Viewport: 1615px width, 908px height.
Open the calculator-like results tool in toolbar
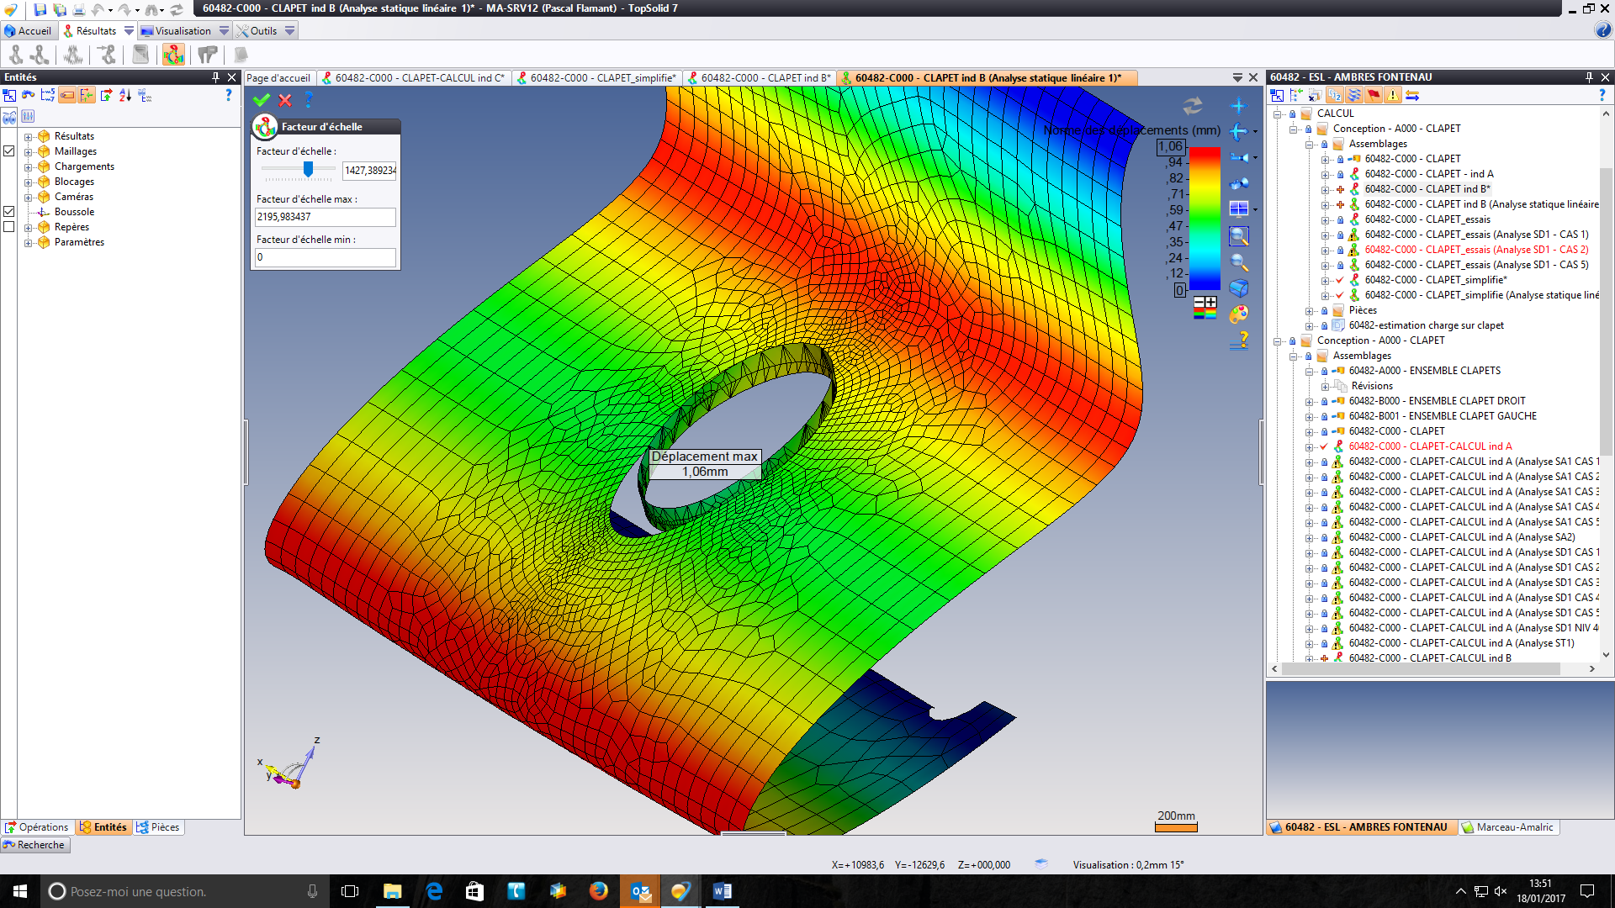click(140, 55)
